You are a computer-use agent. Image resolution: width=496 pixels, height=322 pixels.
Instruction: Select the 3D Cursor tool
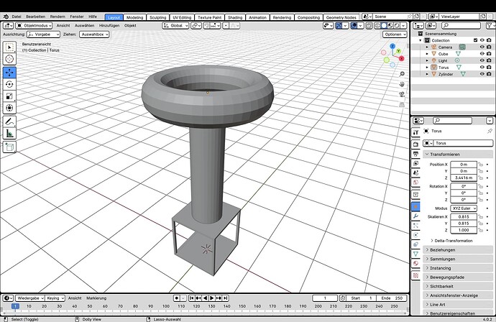pos(9,59)
